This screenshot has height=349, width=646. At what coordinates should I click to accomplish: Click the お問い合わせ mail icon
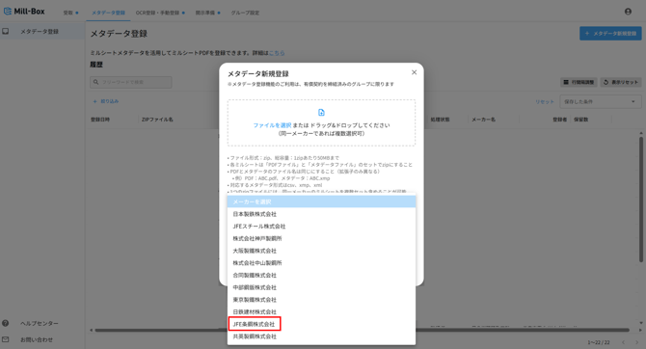[x=6, y=339]
